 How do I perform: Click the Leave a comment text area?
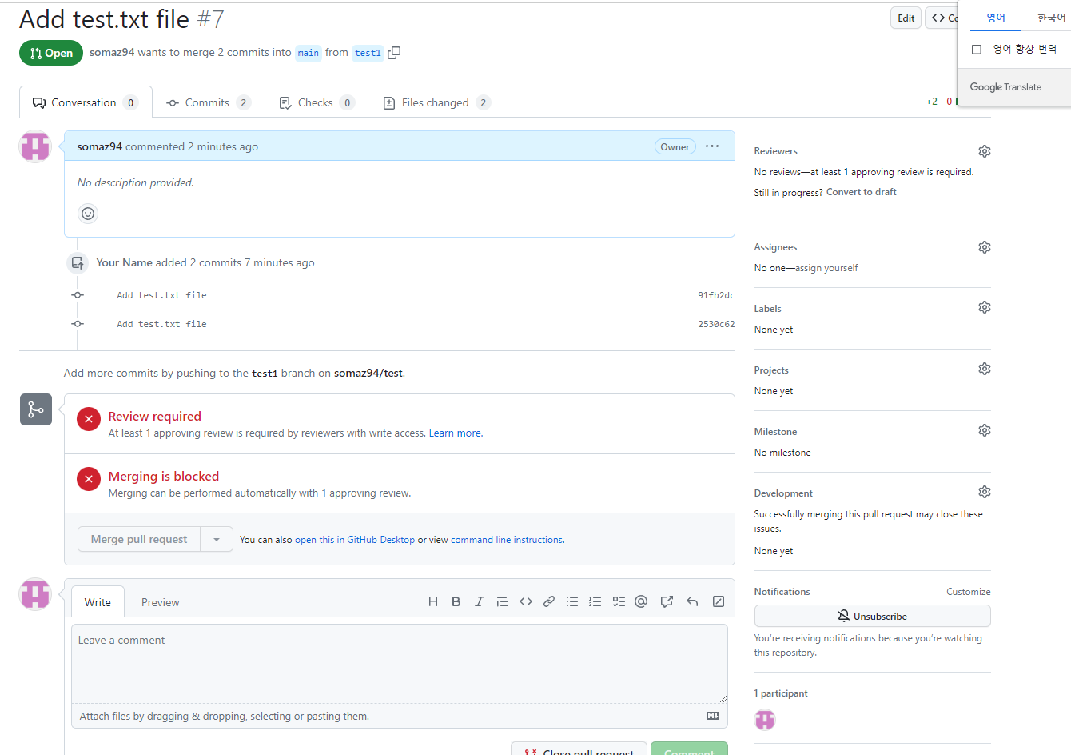point(400,664)
